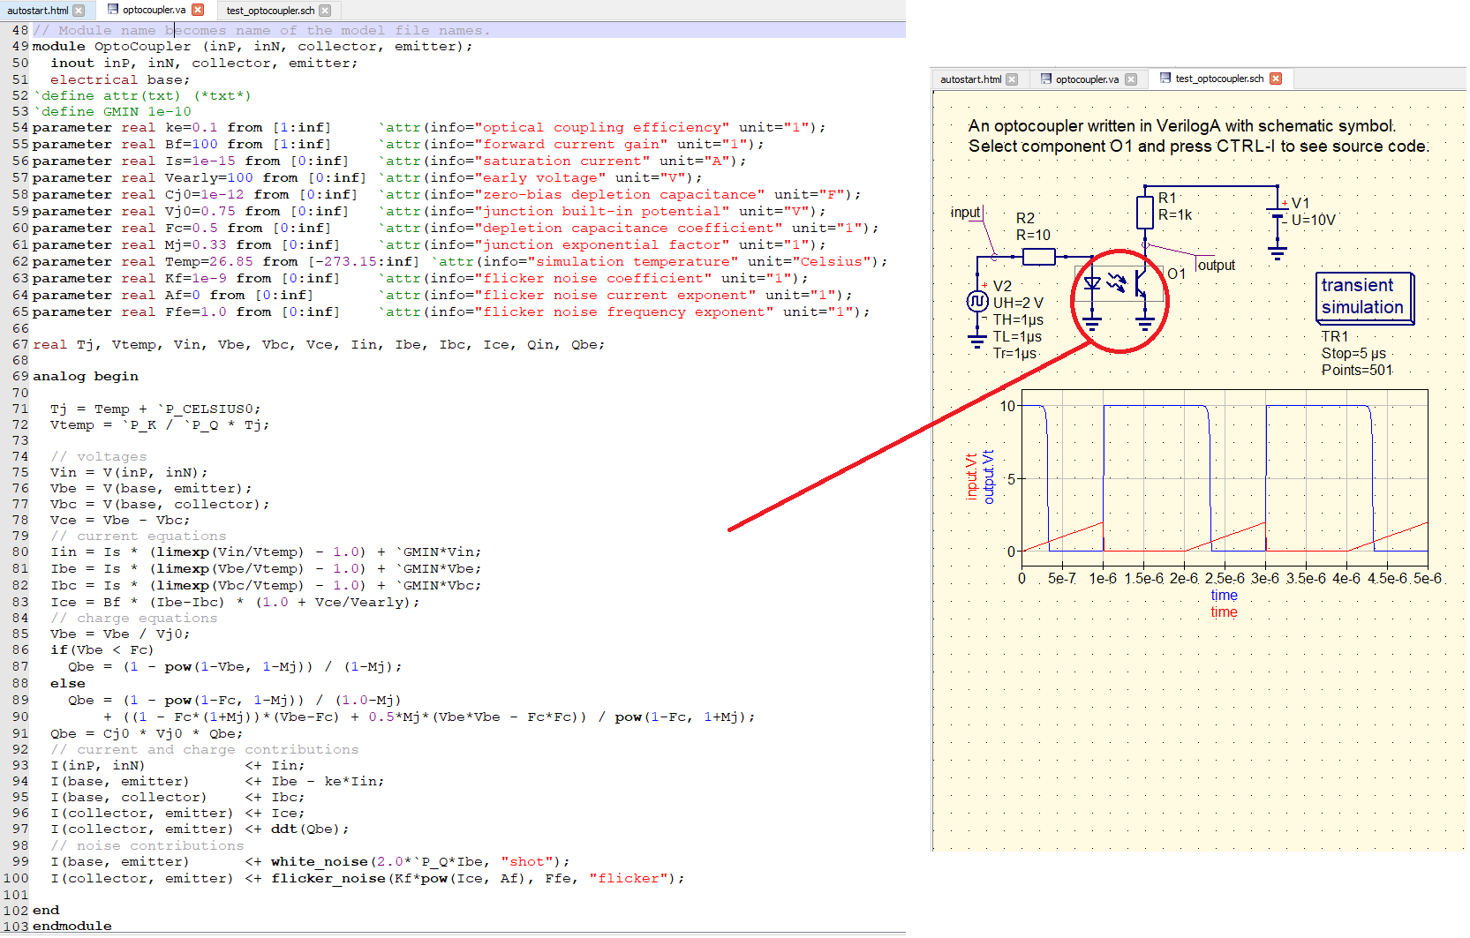Select the DC battery source V1 symbol
The height and width of the screenshot is (938, 1470).
pos(1278,212)
